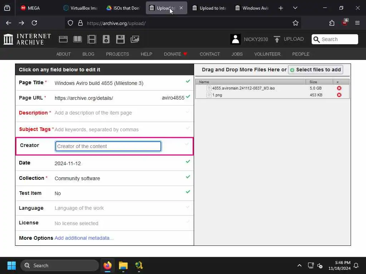This screenshot has height=274, width=366.
Task: Go back with browser back arrow
Action: click(9, 23)
